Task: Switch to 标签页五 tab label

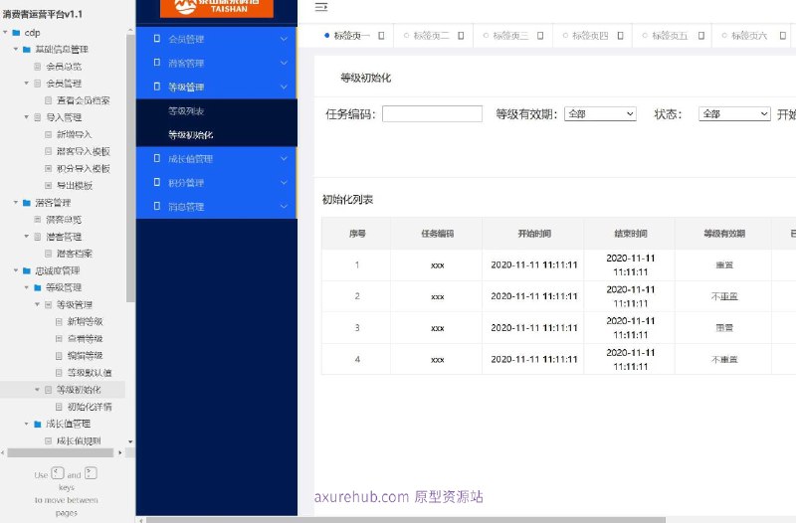Action: [x=670, y=36]
